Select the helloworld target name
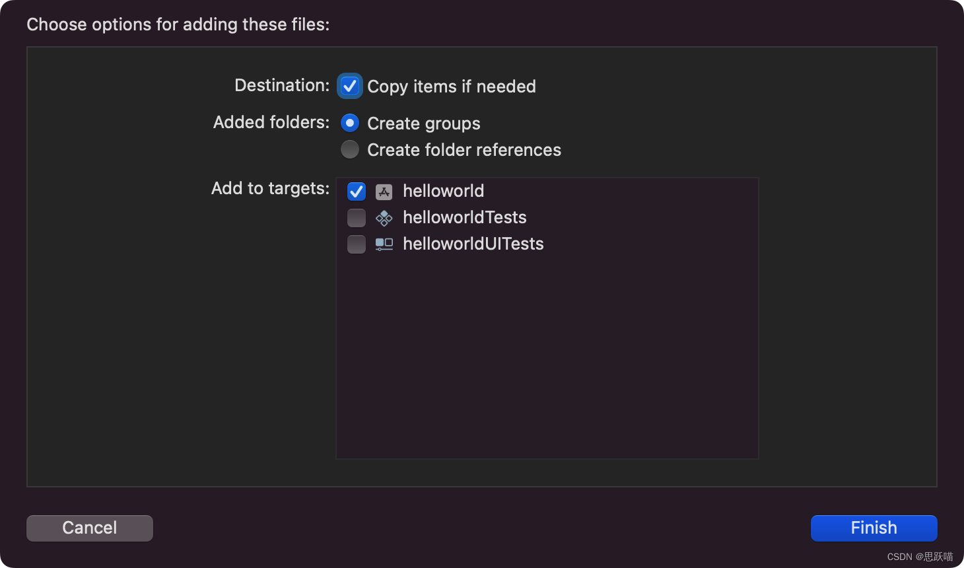 click(443, 191)
